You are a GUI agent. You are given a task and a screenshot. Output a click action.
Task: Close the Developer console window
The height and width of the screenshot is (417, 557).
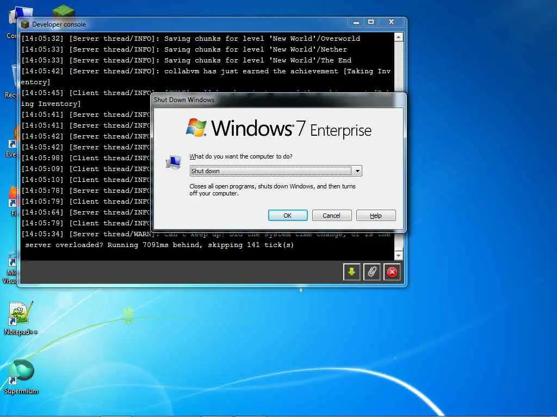coord(392,22)
